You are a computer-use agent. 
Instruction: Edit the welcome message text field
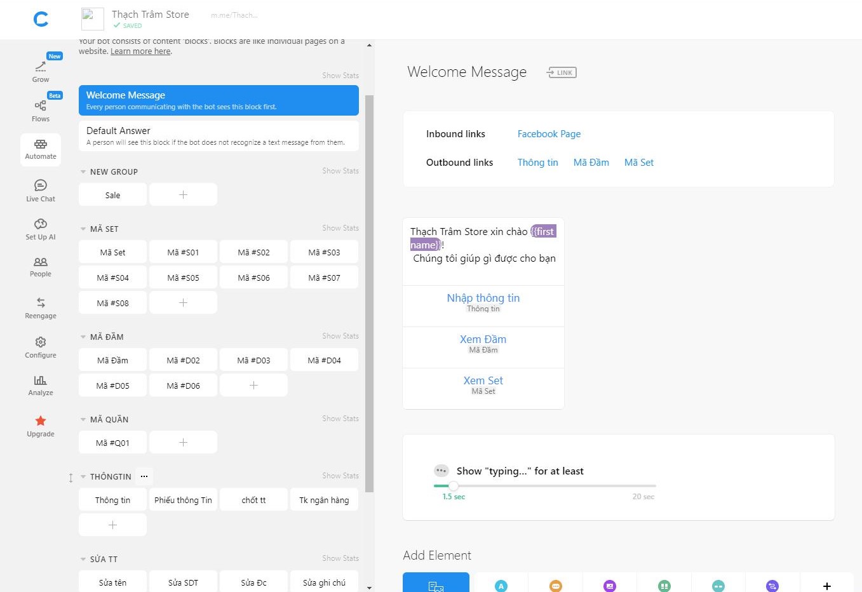pyautogui.click(x=483, y=252)
